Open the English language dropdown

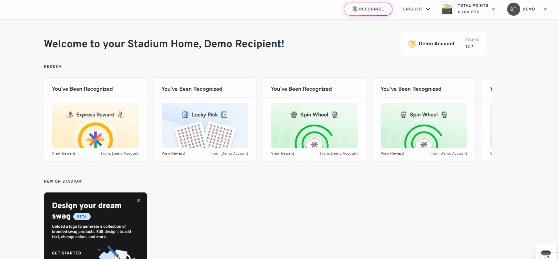pyautogui.click(x=417, y=9)
